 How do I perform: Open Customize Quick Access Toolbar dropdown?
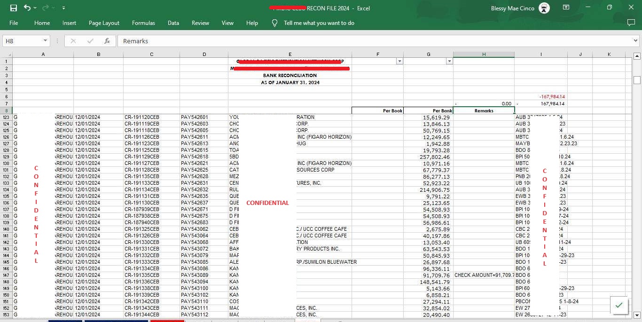pyautogui.click(x=63, y=8)
